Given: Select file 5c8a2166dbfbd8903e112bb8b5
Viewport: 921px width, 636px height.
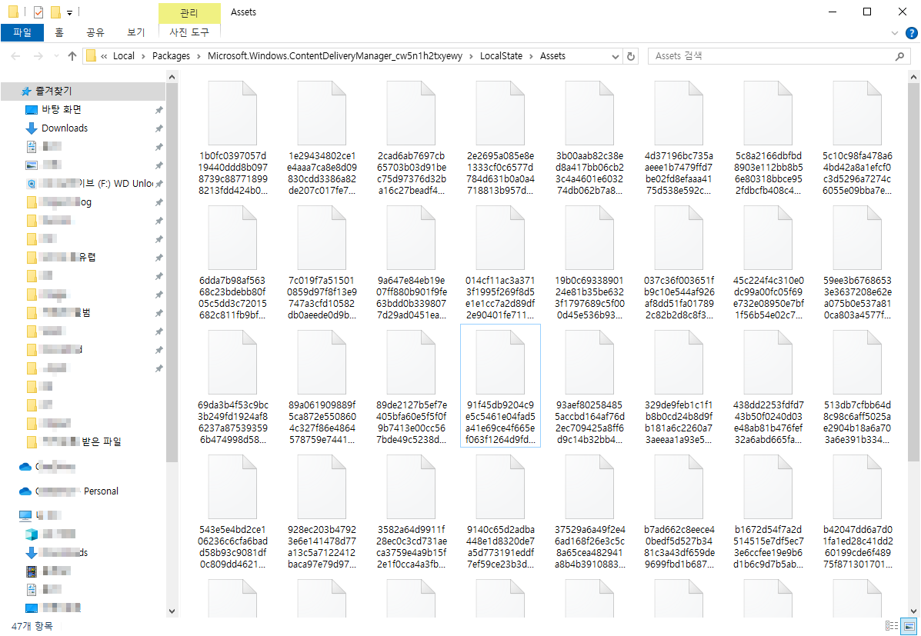Looking at the screenshot, I should (769, 138).
